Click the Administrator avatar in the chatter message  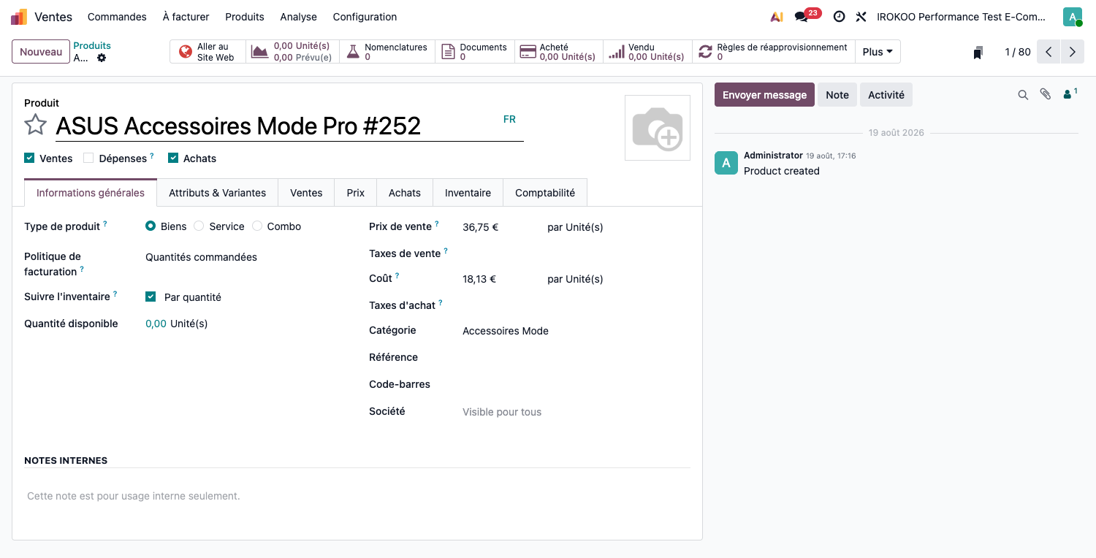click(726, 163)
